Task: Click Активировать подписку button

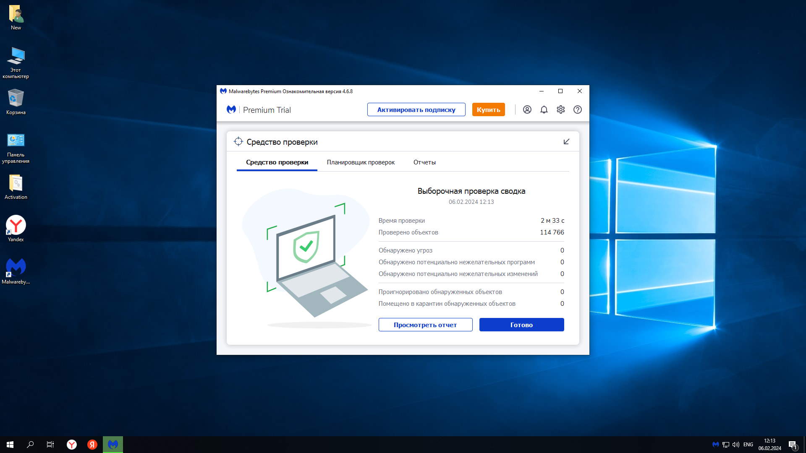Action: [416, 109]
